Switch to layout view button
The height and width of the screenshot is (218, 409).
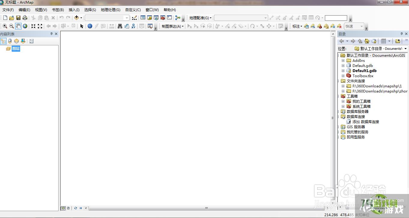click(68, 208)
